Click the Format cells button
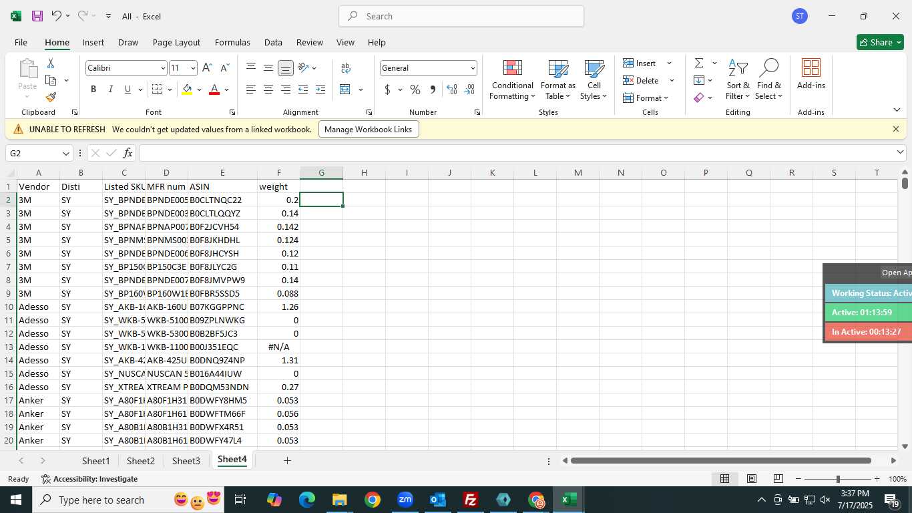Viewport: 912px width, 513px height. pos(646,98)
